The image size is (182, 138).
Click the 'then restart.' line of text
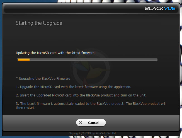(x=26, y=108)
